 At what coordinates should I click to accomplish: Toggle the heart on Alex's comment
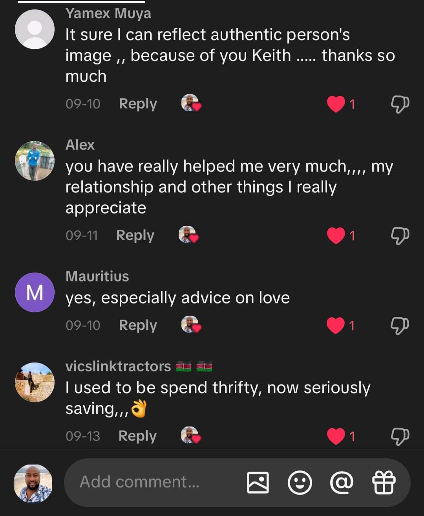click(x=336, y=236)
